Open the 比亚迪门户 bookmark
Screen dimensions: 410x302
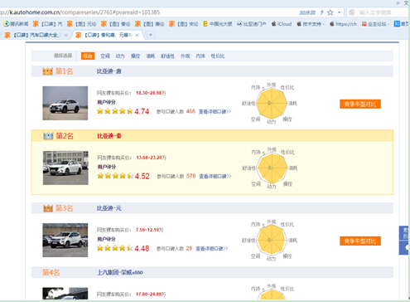252,24
